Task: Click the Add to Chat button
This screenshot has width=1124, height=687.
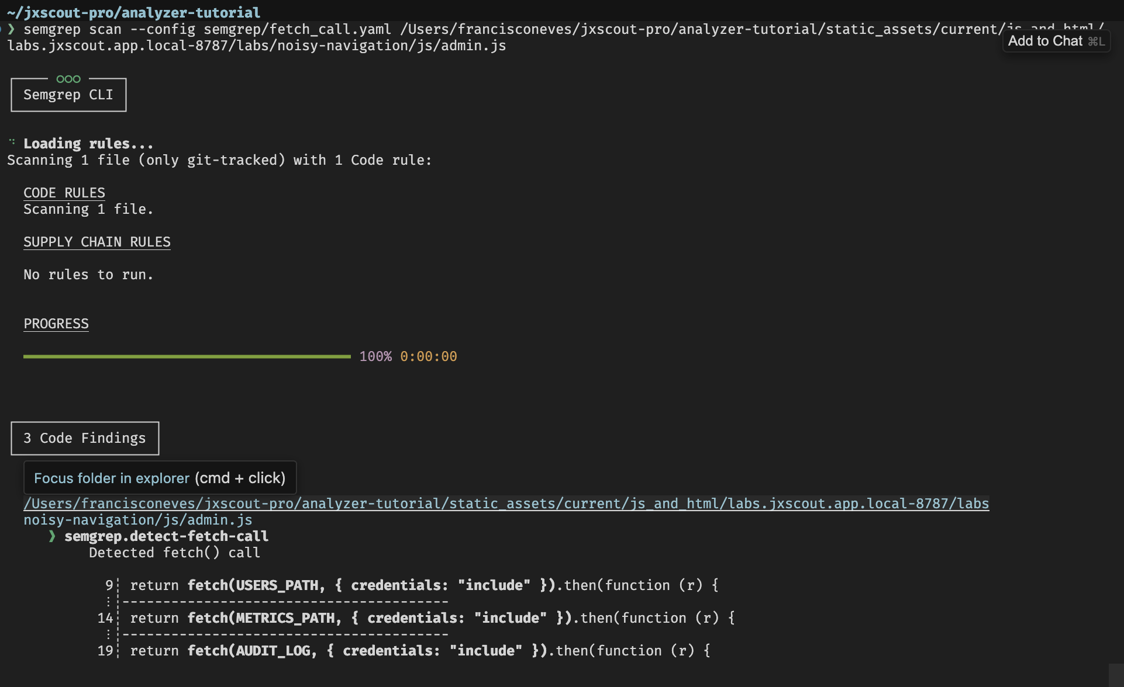Action: tap(1056, 41)
